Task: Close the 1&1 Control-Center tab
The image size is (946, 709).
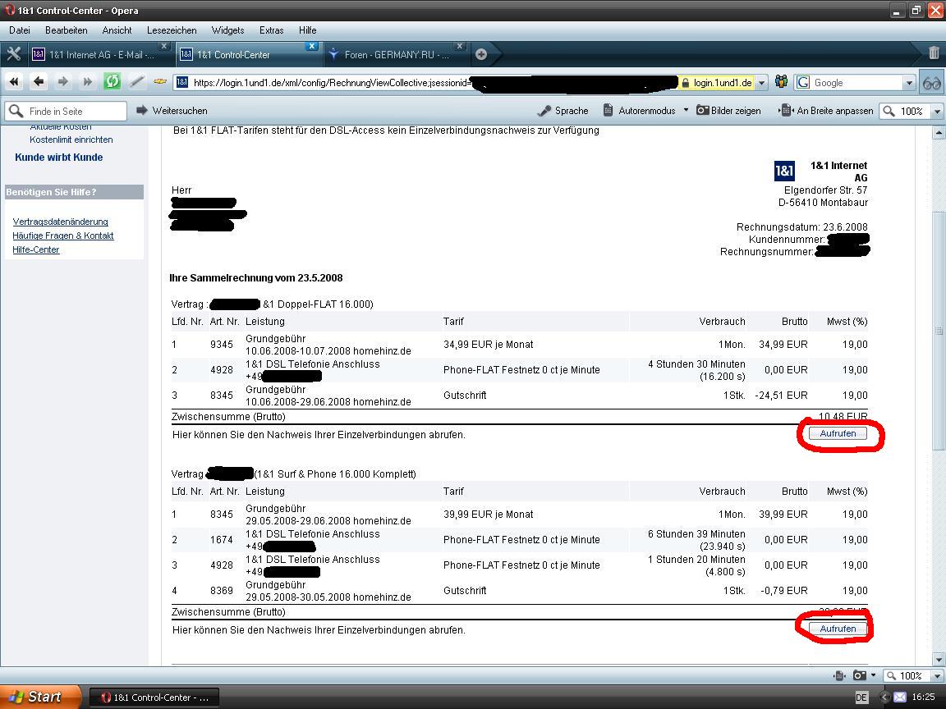Action: (x=311, y=46)
